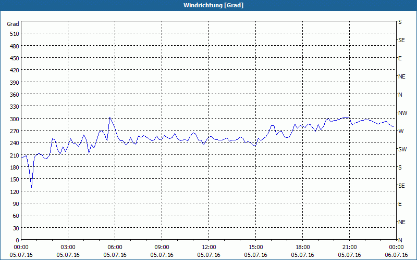
Task: Click the 05.07.16 date under 21:00
Action: tap(349, 255)
